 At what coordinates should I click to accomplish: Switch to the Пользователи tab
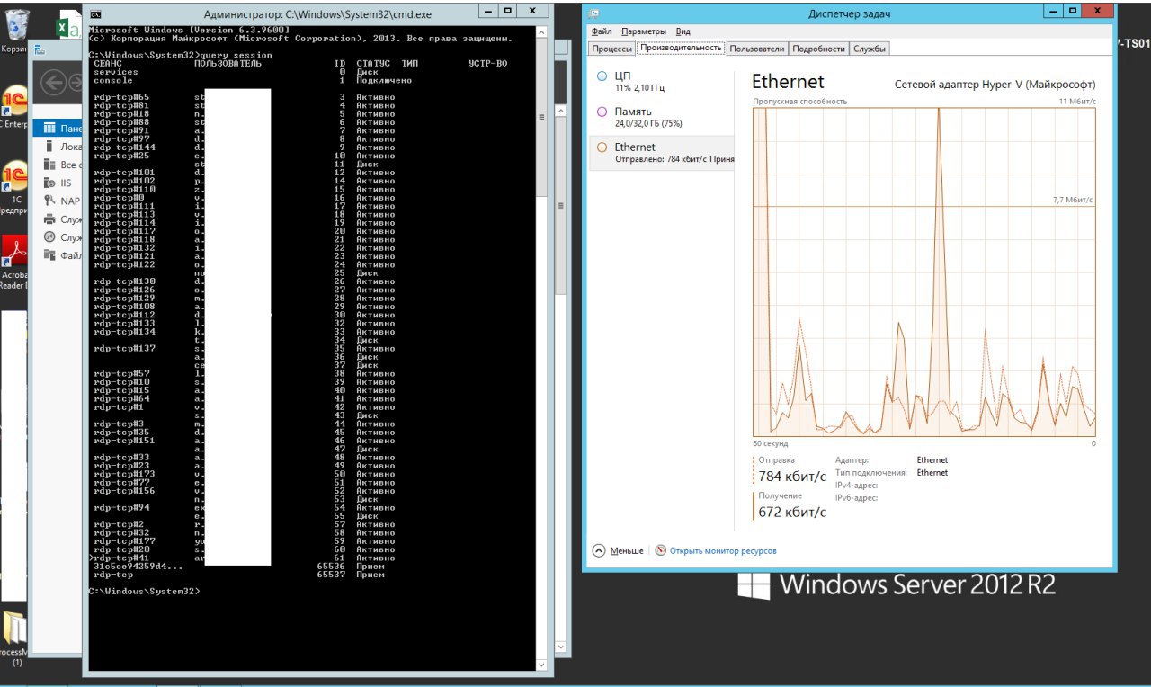tap(756, 49)
